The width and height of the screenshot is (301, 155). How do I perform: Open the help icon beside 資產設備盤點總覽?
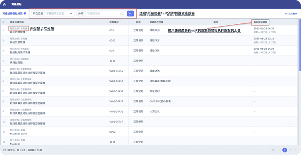[x=25, y=14]
